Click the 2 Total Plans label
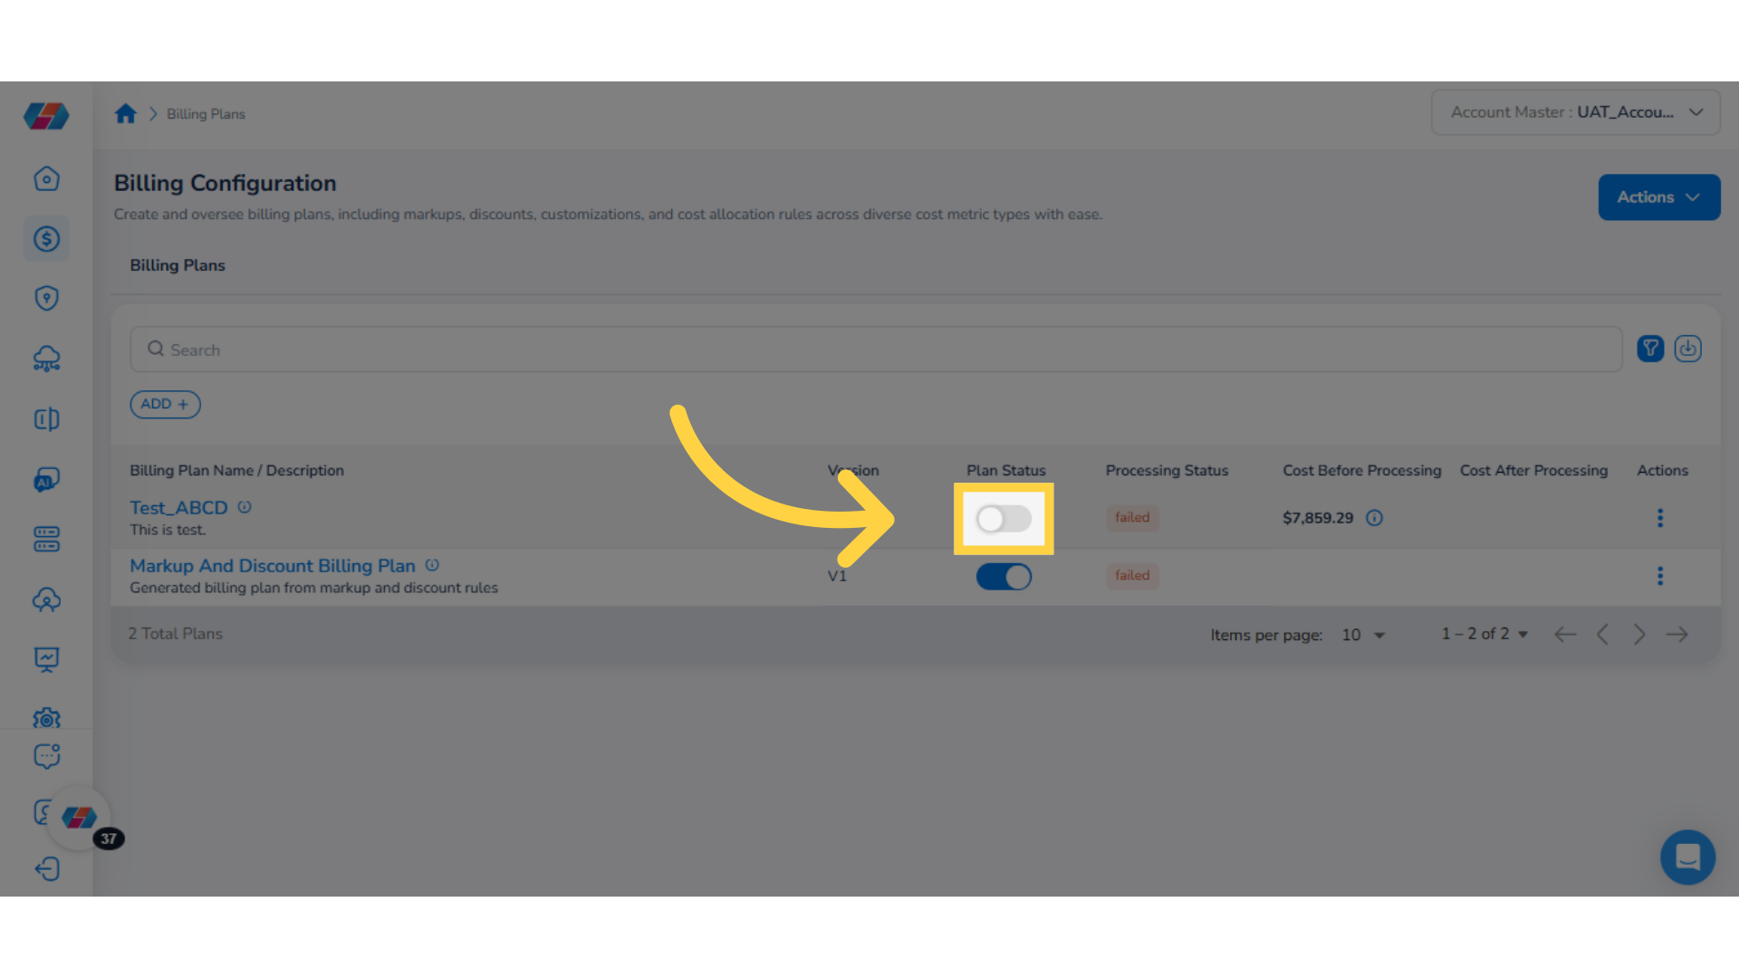The width and height of the screenshot is (1739, 978). click(175, 634)
